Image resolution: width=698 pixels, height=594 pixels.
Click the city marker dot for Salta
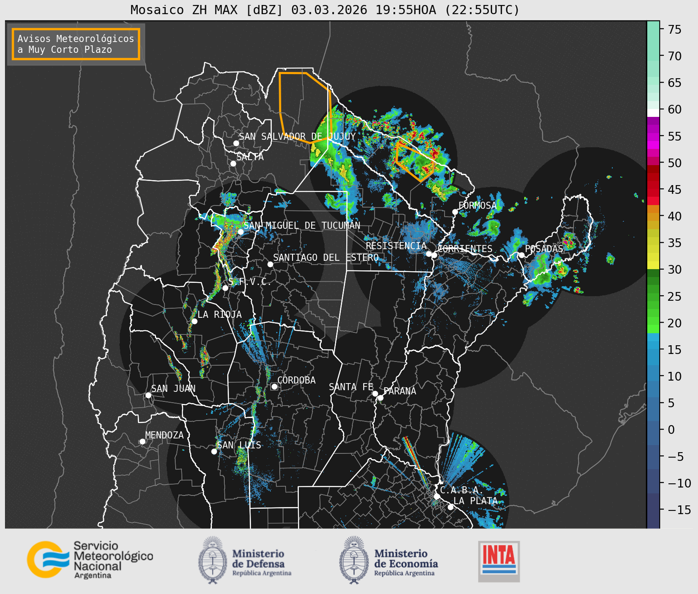click(233, 163)
